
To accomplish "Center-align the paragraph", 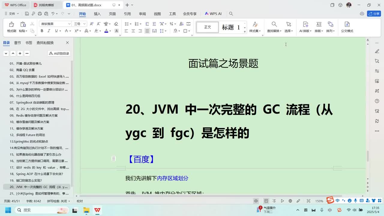I will [x=133, y=31].
